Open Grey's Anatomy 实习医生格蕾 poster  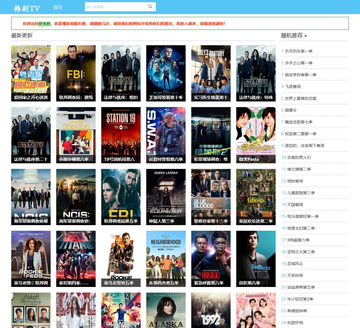[x=211, y=73]
